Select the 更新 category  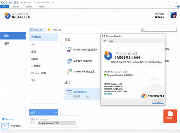tap(43, 52)
